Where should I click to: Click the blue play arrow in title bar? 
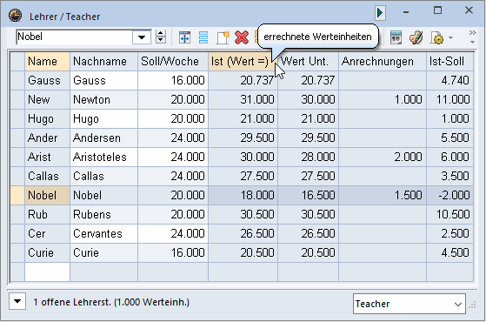(x=380, y=13)
